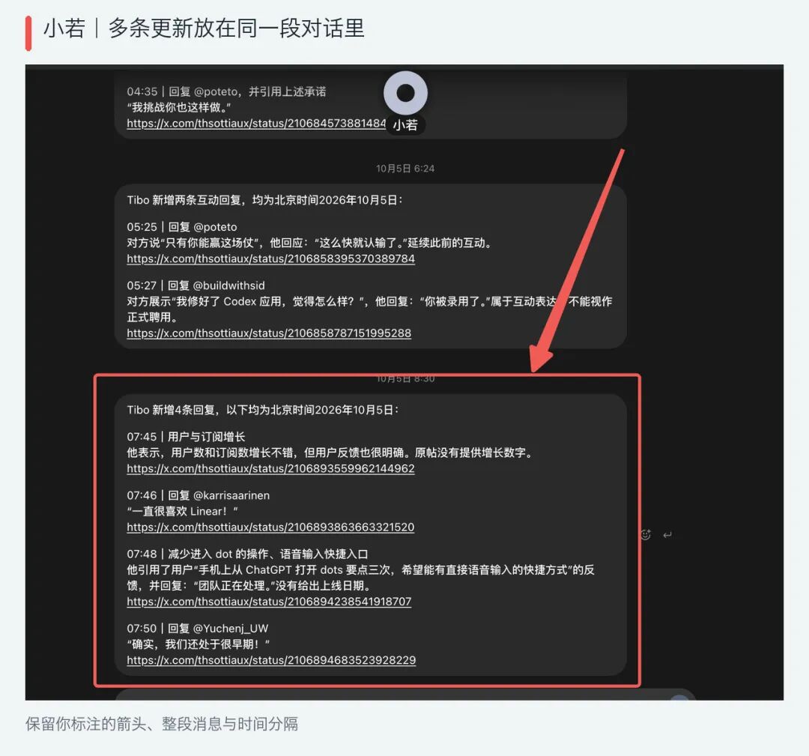Open the link ending in 2106893559962144962

point(271,468)
